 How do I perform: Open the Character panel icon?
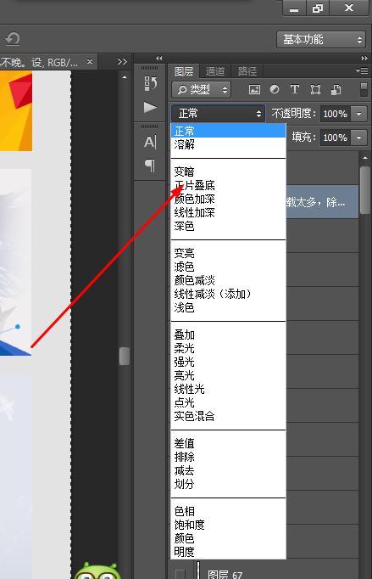(x=150, y=142)
